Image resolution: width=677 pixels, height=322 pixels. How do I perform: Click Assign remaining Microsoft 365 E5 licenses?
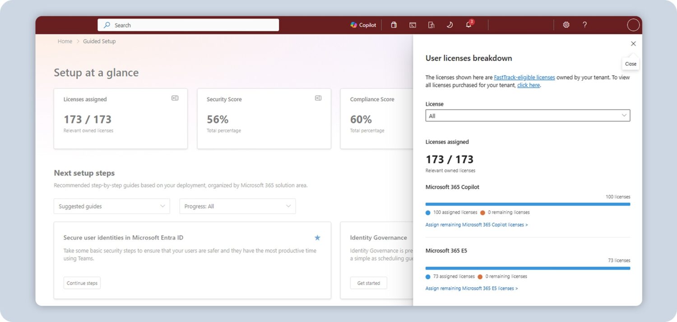coord(472,288)
